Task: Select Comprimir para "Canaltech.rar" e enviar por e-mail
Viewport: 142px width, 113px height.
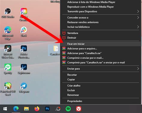Action: click(x=101, y=63)
